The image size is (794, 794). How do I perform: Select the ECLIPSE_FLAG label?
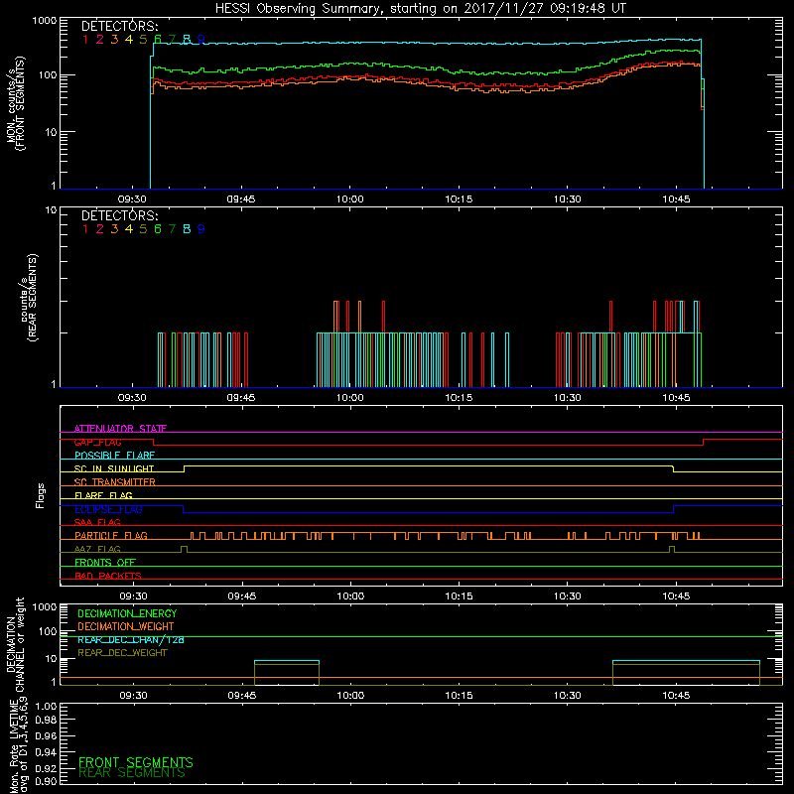[108, 509]
